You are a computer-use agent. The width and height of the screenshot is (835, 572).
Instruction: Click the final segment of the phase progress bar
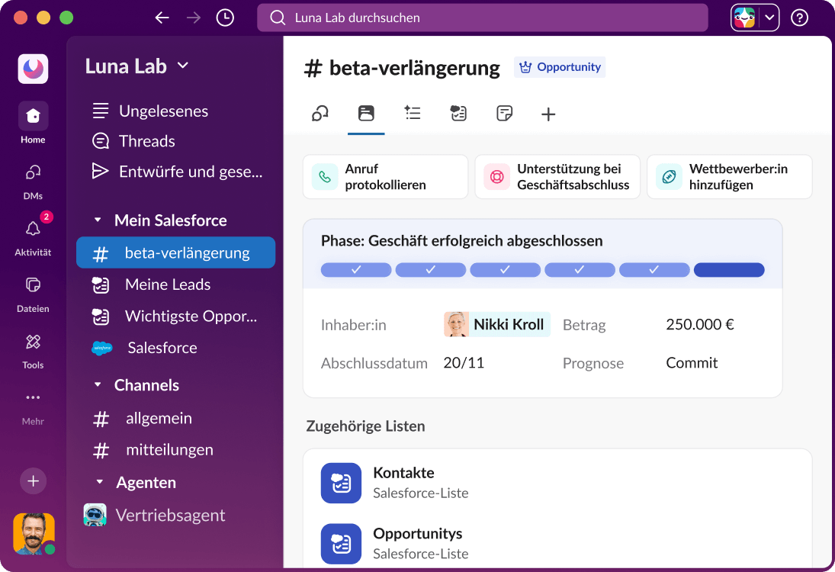point(729,269)
